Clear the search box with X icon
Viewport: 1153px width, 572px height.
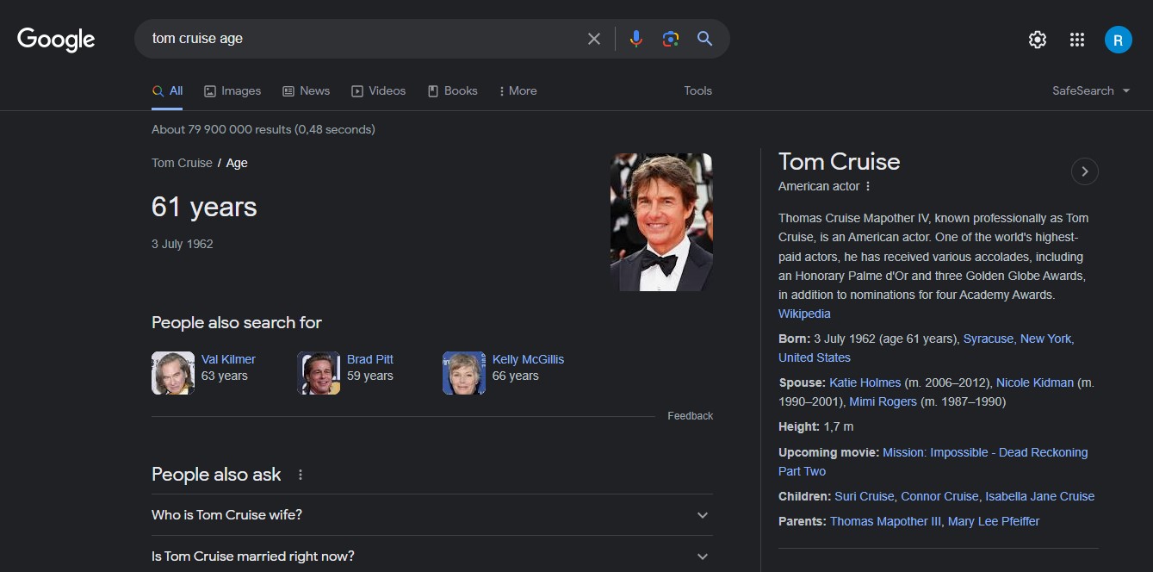click(x=594, y=39)
